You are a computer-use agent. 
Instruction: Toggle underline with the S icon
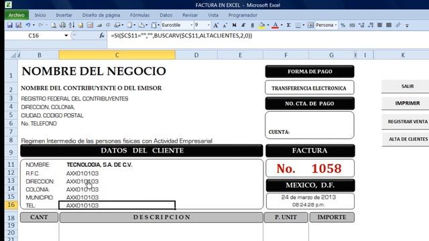252,25
